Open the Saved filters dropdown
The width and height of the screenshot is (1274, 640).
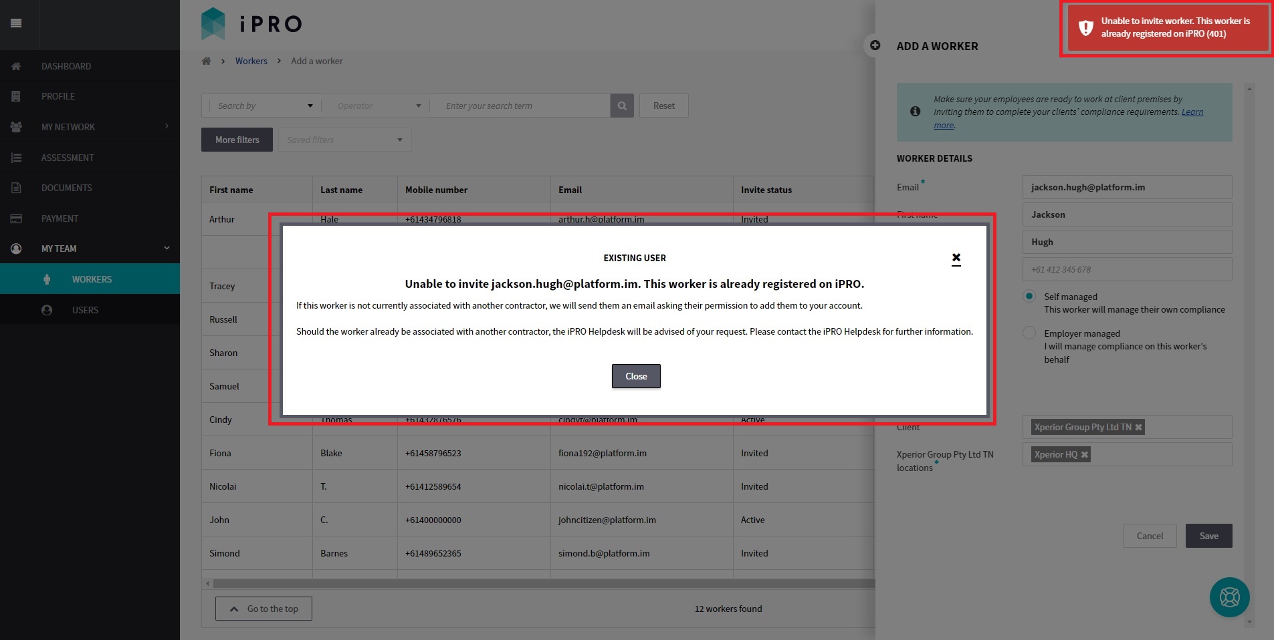click(x=344, y=140)
